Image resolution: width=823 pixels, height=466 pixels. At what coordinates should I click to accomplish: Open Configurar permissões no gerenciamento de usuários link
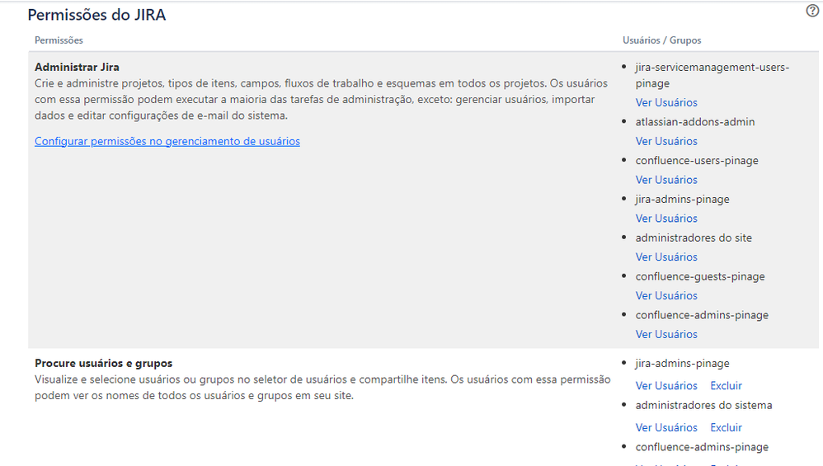(167, 141)
